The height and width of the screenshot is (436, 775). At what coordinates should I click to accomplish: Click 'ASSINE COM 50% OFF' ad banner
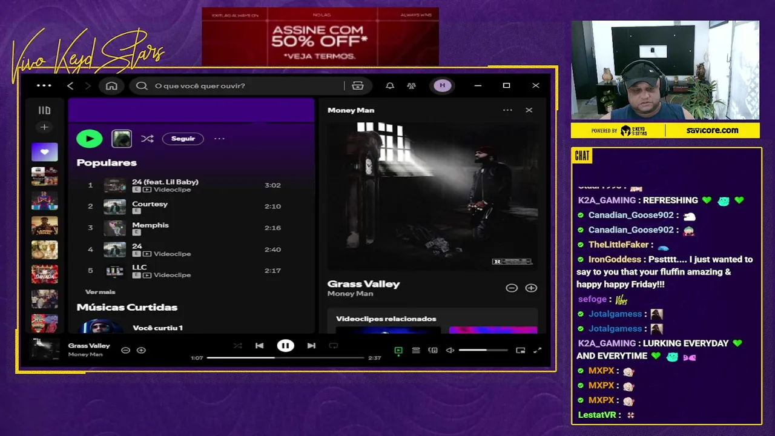pos(320,36)
